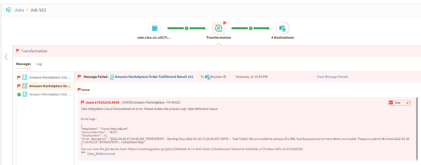The width and height of the screenshot is (421, 165).
Task: Click the Booster-IB partner icon
Action: point(207,77)
